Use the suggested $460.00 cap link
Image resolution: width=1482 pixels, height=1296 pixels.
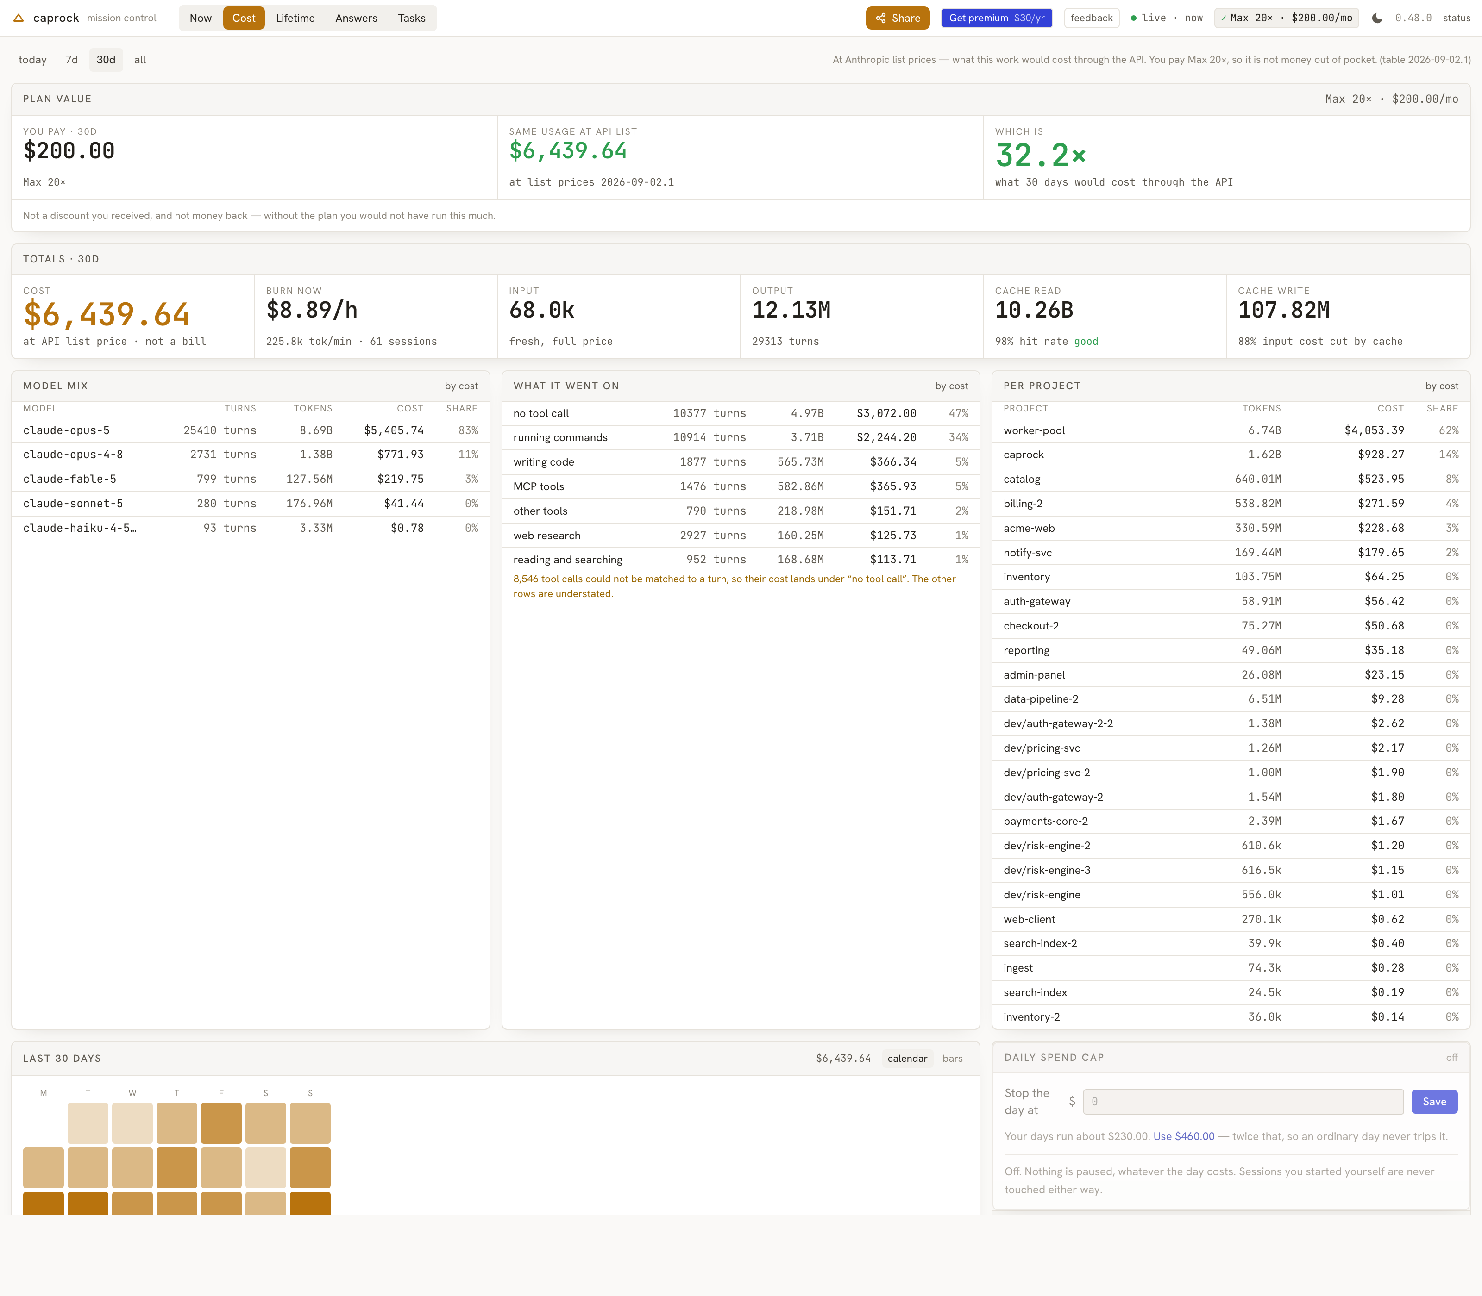(1183, 1136)
